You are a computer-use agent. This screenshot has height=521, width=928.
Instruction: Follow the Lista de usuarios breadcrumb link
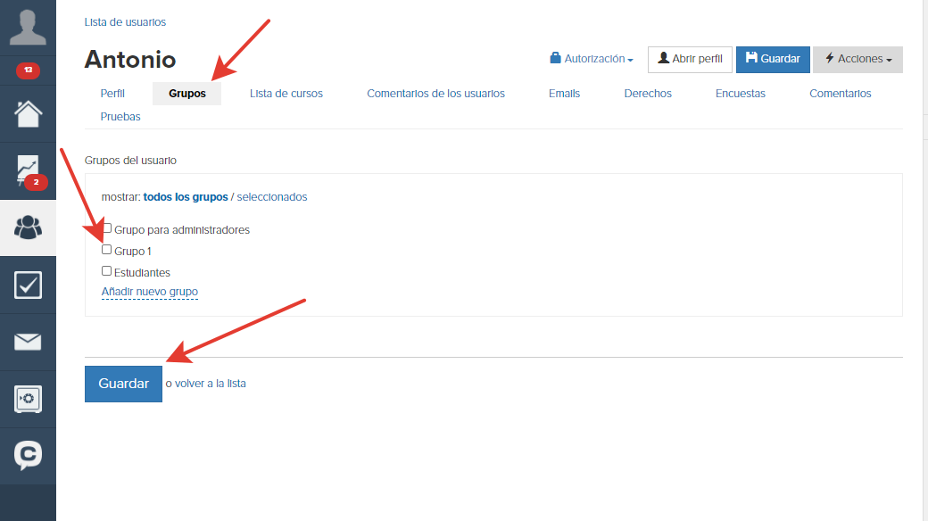click(x=125, y=22)
